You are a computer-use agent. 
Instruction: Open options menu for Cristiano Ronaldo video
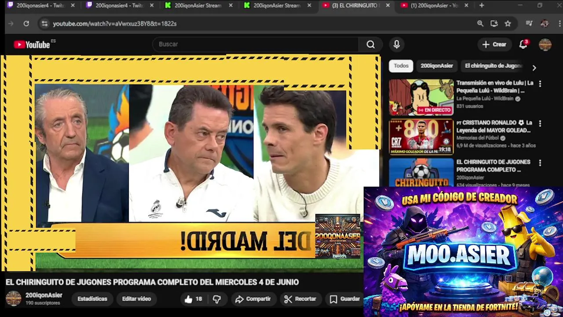540,123
